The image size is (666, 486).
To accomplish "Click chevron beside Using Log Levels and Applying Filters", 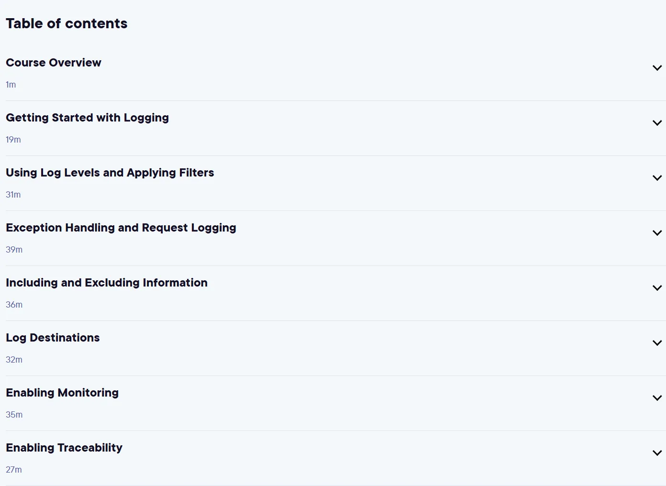I will tap(657, 178).
